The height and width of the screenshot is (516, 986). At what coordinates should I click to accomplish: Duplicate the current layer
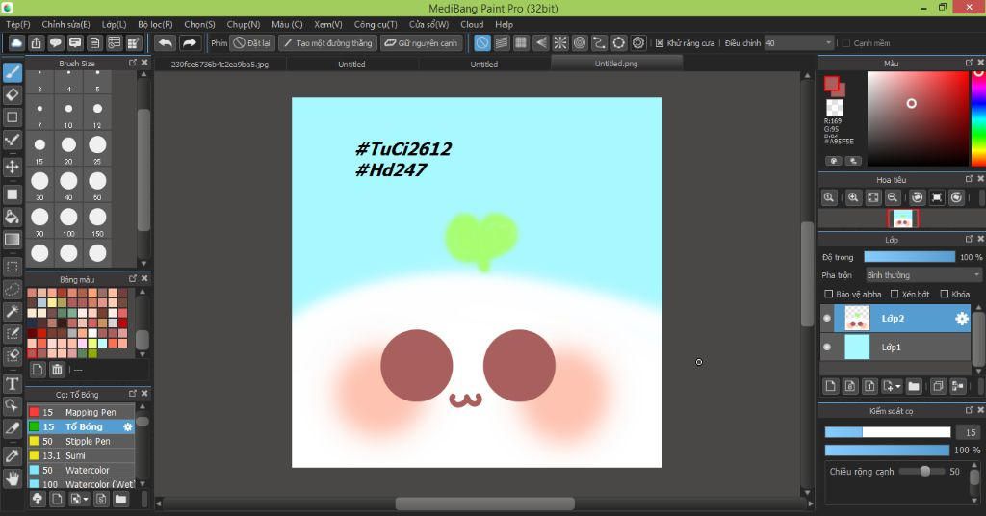coord(938,386)
